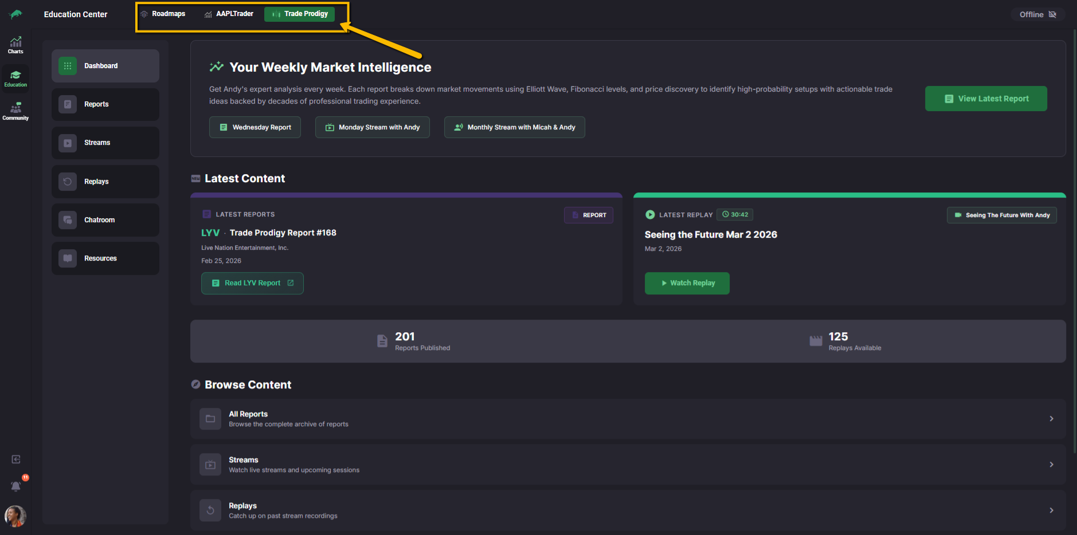Click Monthly Stream with Micah & Andy
The width and height of the screenshot is (1077, 535).
click(514, 127)
